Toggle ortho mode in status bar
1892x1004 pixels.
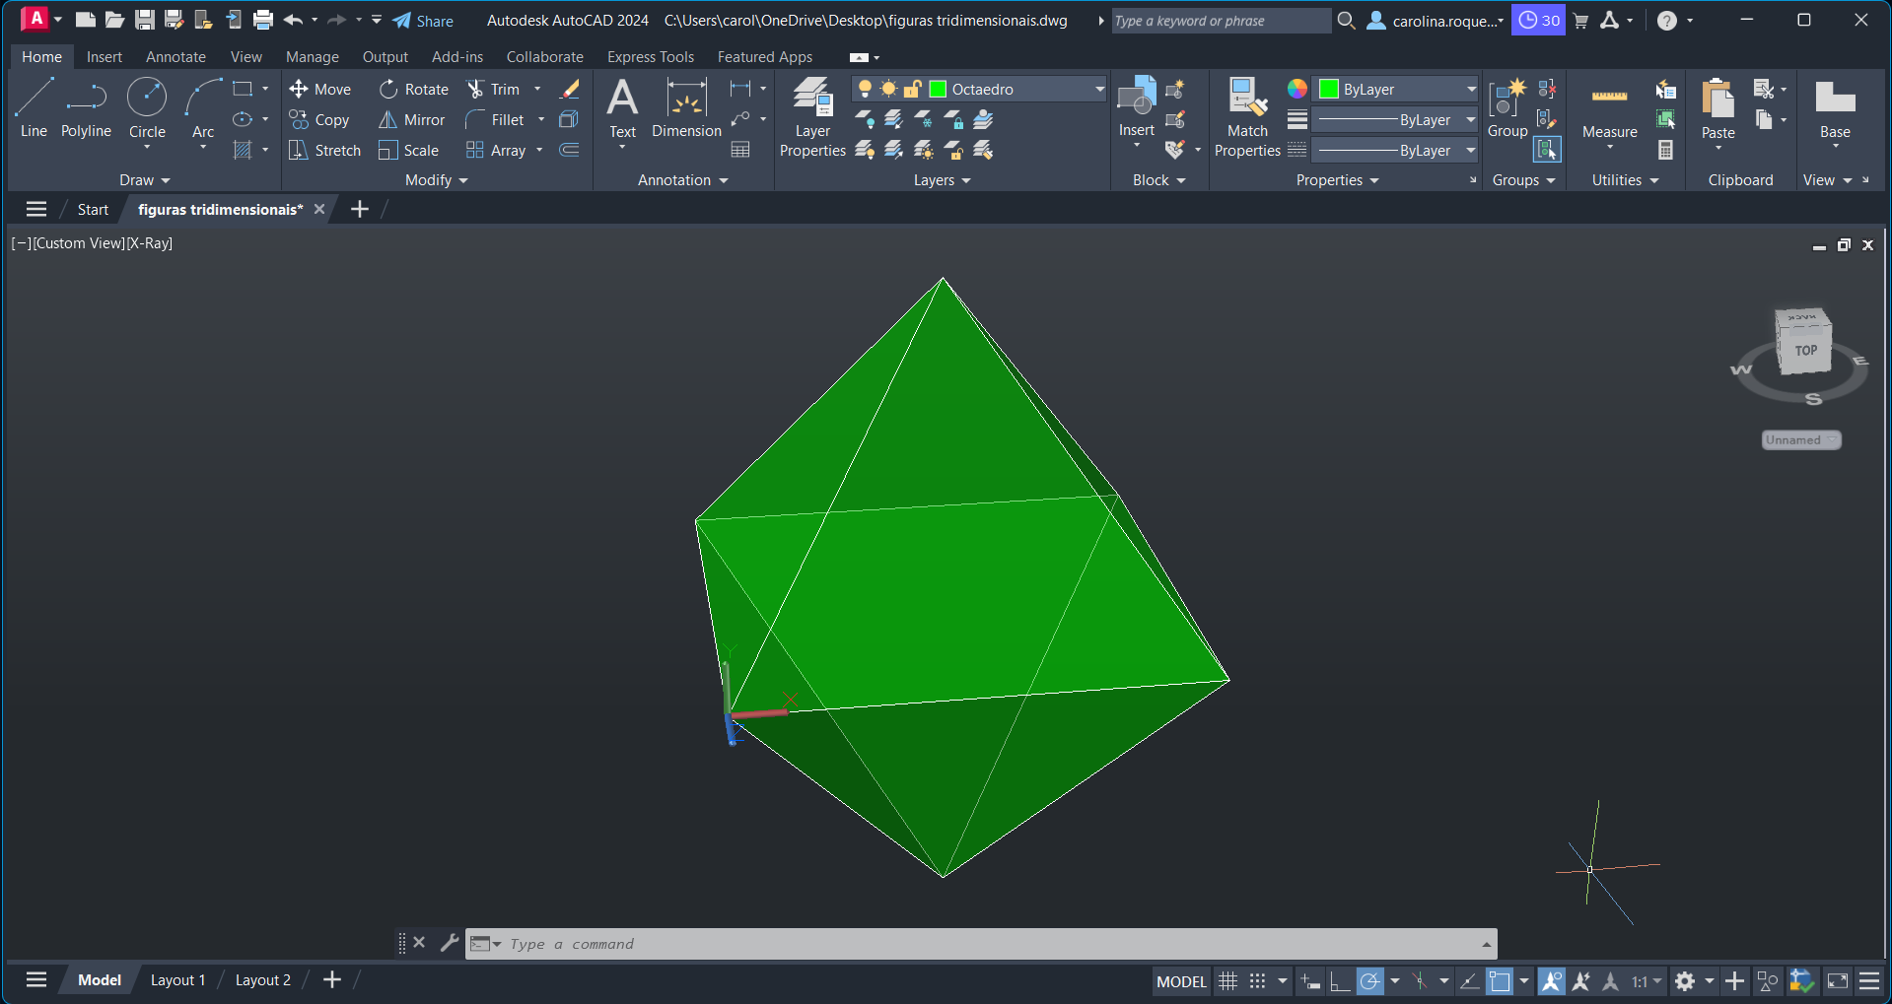(1339, 980)
